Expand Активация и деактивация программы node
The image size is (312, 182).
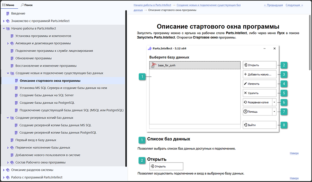[8, 43]
